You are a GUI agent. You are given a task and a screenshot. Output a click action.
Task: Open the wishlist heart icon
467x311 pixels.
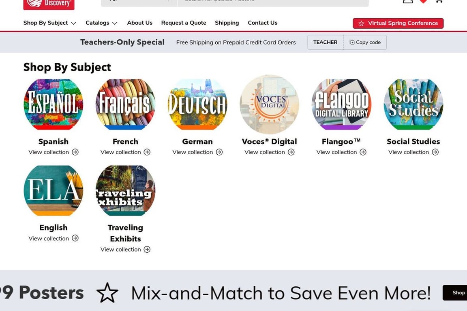tap(423, 2)
